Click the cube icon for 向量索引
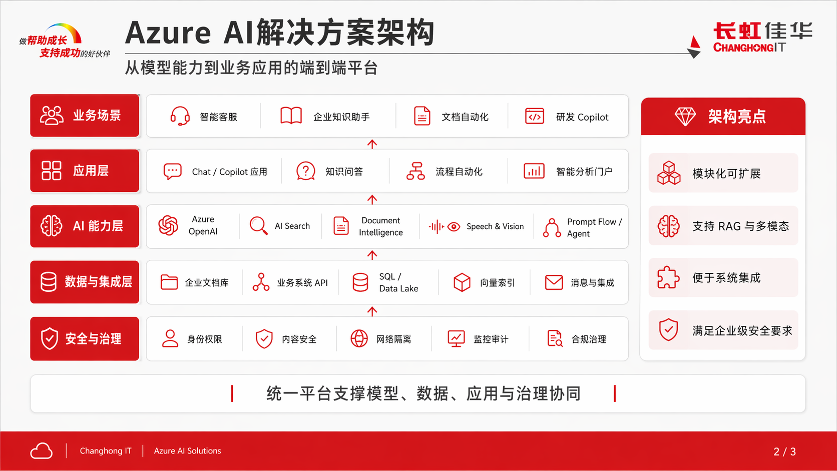The height and width of the screenshot is (471, 837). pos(462,282)
